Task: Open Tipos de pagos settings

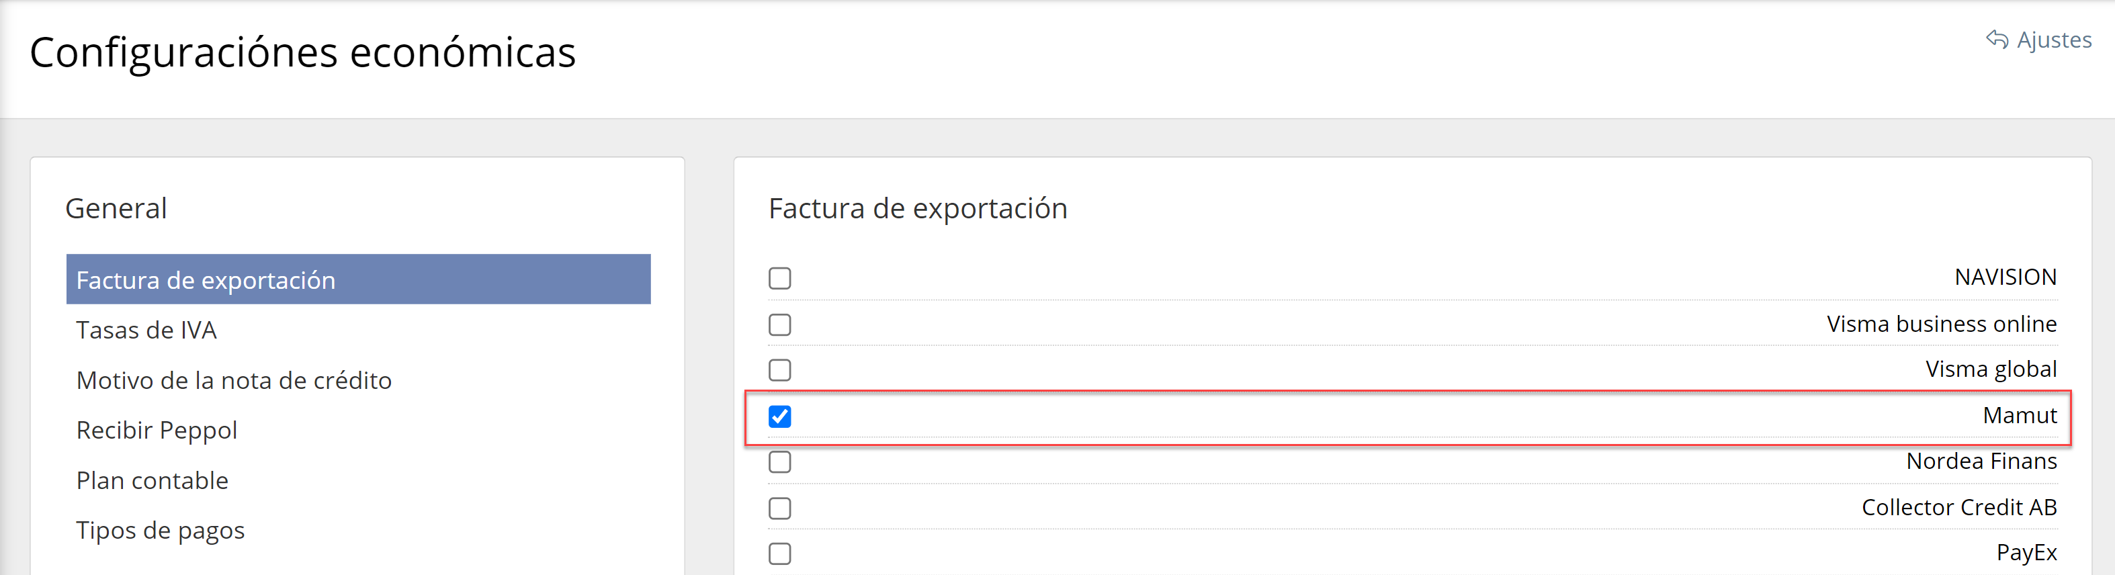Action: click(x=160, y=531)
